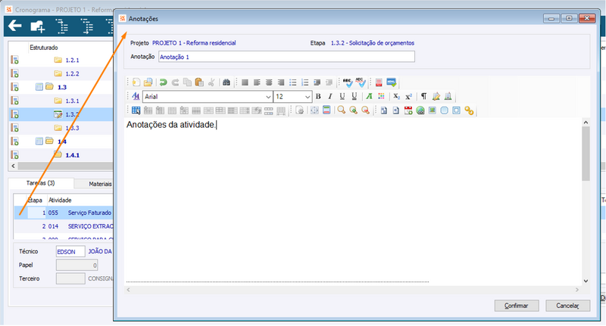The image size is (606, 326).
Task: Select the task row 055 Serviço Faturado
Action: click(64, 213)
